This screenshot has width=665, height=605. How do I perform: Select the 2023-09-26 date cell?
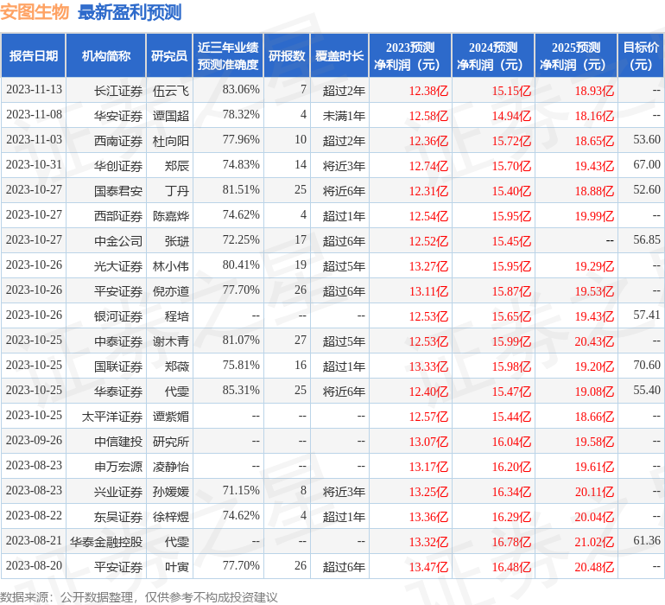tap(34, 440)
